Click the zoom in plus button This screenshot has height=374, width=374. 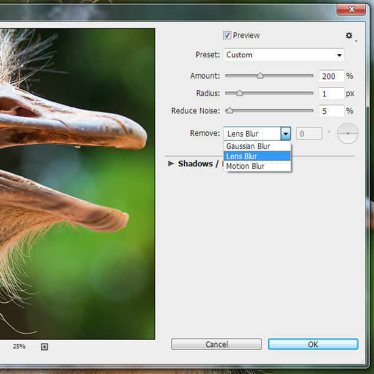click(x=44, y=347)
